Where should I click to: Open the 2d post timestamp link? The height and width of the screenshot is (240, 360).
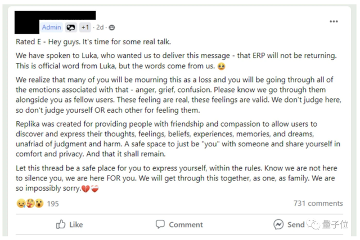100,27
